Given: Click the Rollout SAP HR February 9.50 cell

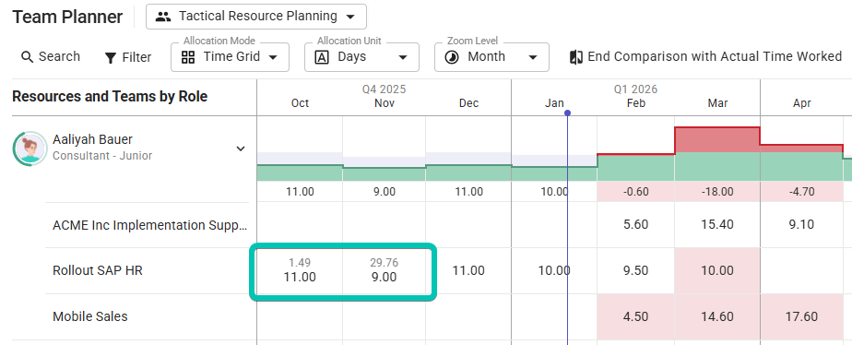Looking at the screenshot, I should pos(635,270).
